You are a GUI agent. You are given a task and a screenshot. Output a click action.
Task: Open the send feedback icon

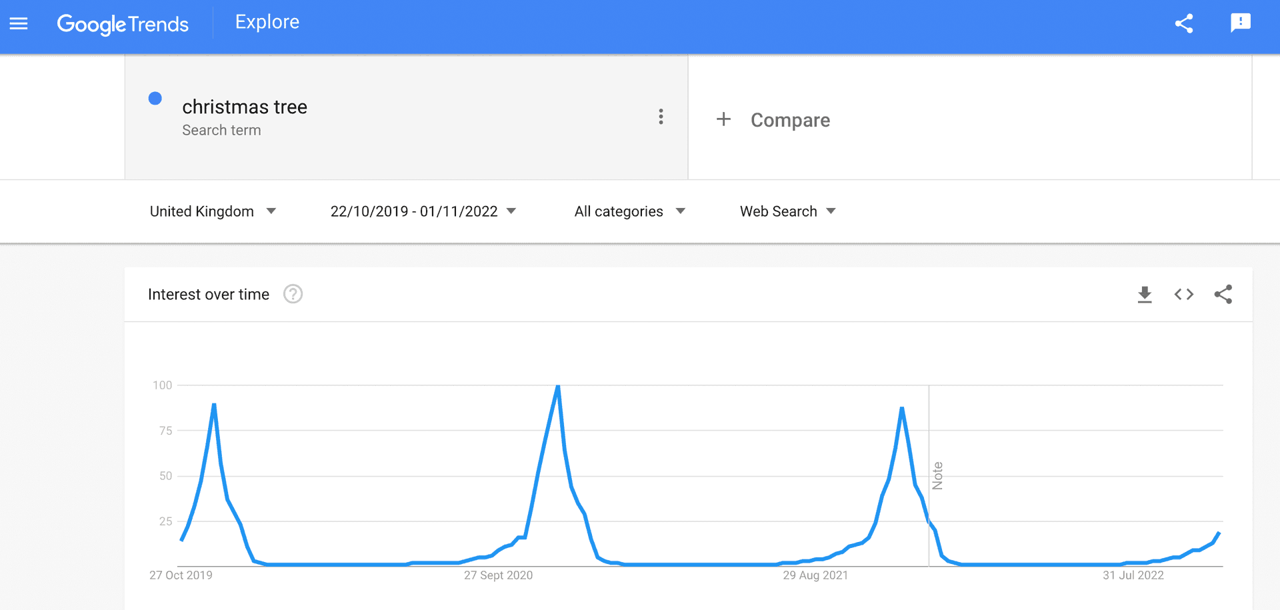(x=1240, y=23)
